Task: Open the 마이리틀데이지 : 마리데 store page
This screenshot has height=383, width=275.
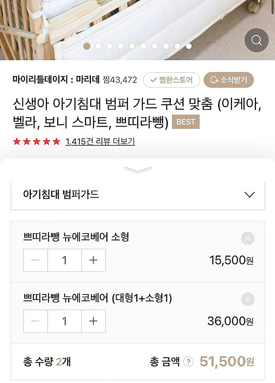Action: click(x=56, y=79)
